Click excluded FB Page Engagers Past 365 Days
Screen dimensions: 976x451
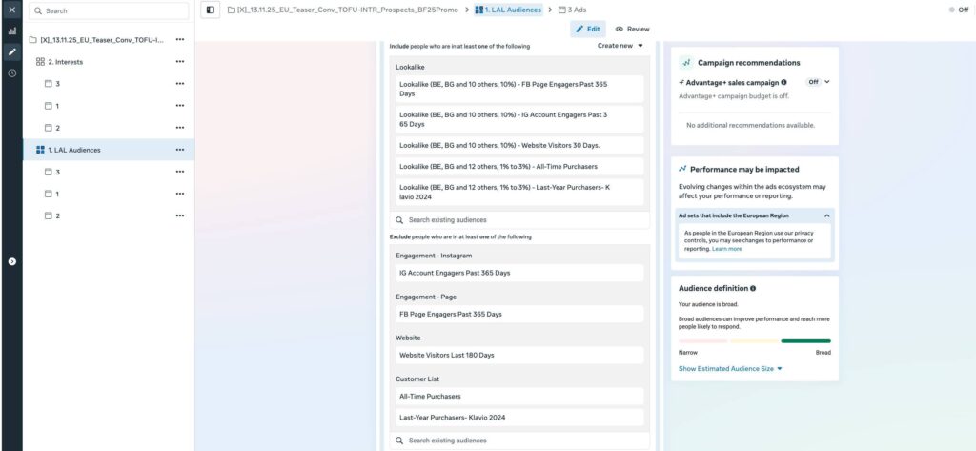519,314
